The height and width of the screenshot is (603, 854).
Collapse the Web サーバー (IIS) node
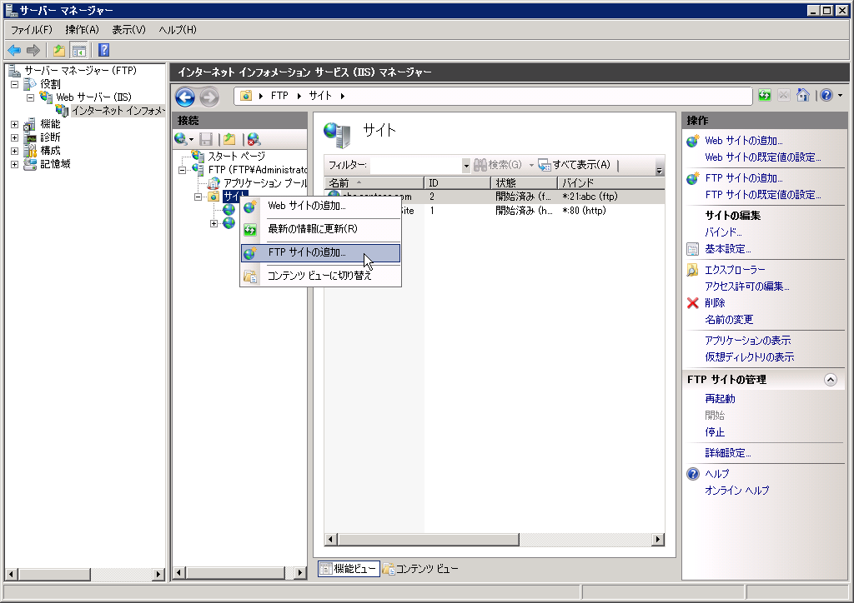(x=31, y=98)
